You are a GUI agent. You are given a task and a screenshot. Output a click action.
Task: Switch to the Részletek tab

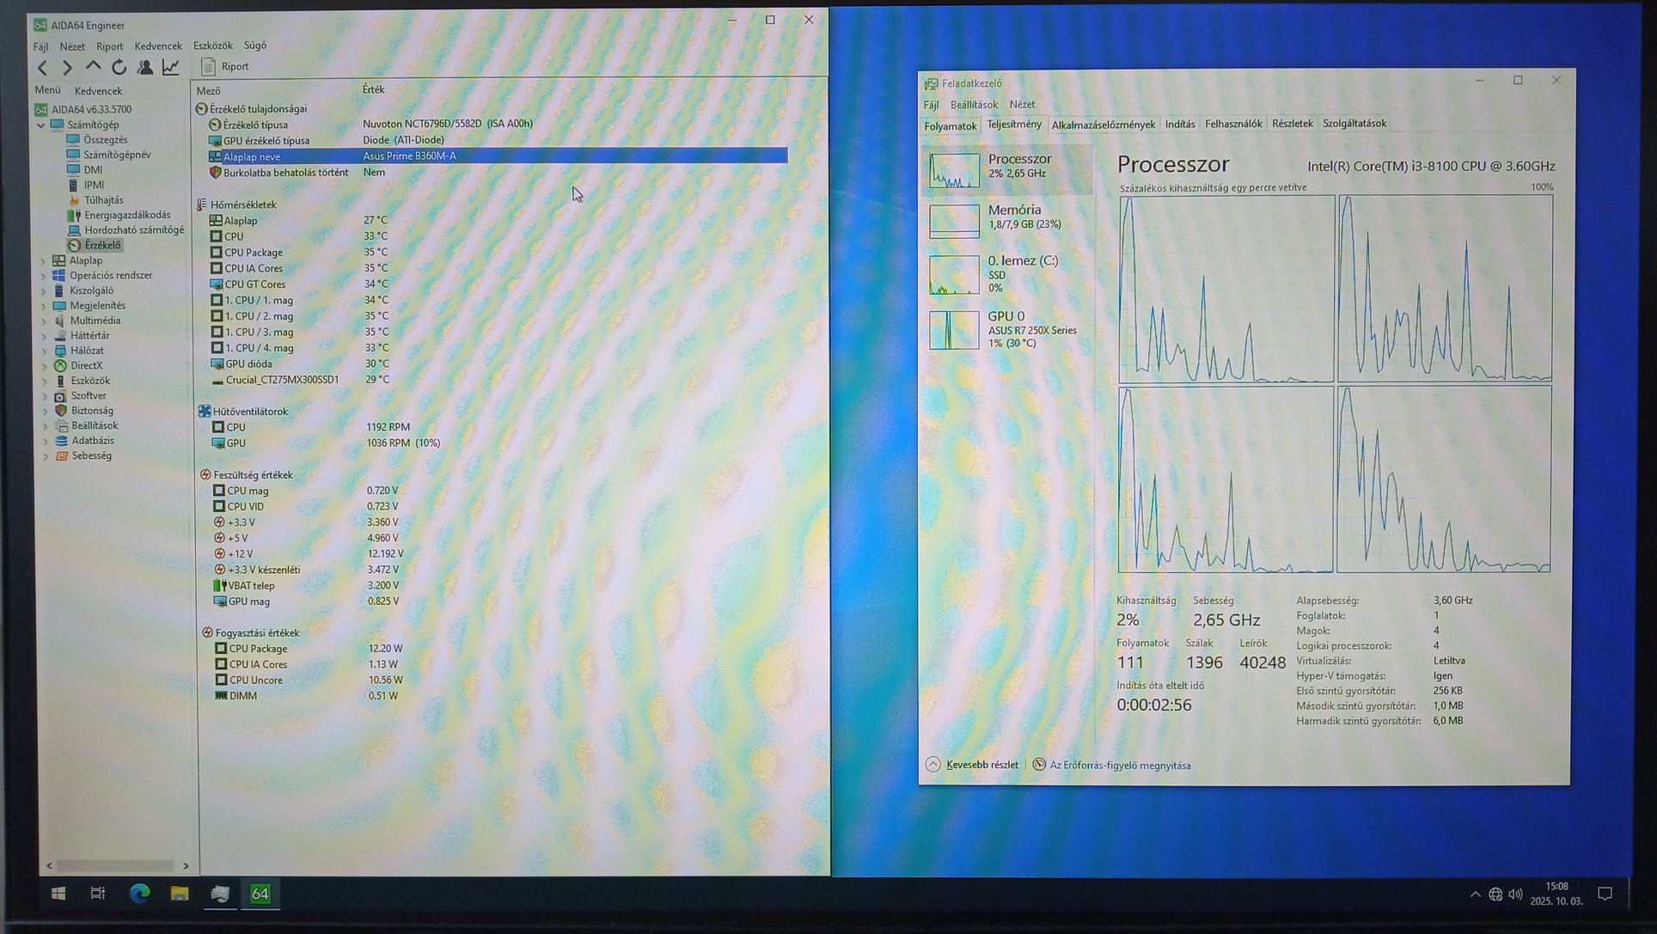click(1292, 124)
